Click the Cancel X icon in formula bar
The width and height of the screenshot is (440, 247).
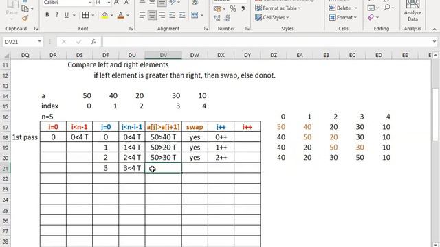tap(64, 42)
